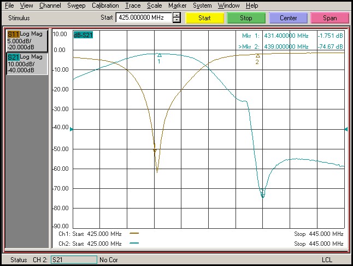Click the Stimulus label in the toolbar
353x266 pixels.
(19, 18)
